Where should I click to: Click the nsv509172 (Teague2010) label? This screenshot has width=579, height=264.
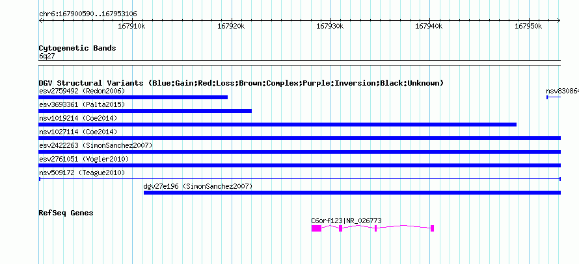click(82, 173)
